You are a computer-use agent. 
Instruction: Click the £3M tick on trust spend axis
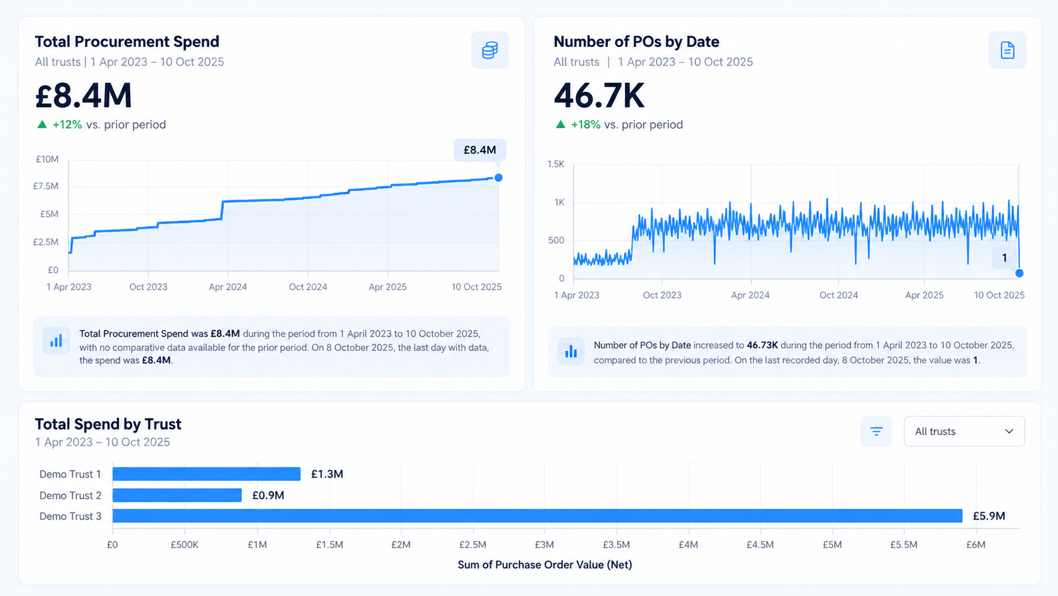tap(545, 545)
